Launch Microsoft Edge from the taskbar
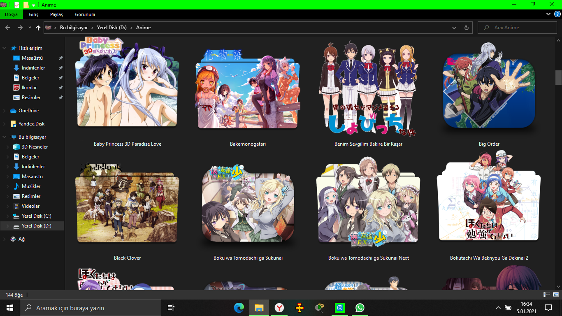 click(x=239, y=308)
